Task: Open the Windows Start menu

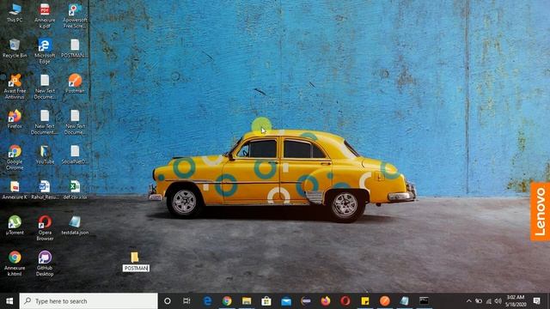Action: (9, 301)
